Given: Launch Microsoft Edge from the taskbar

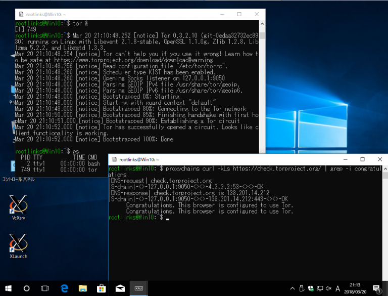Looking at the screenshot, I should tap(64, 288).
